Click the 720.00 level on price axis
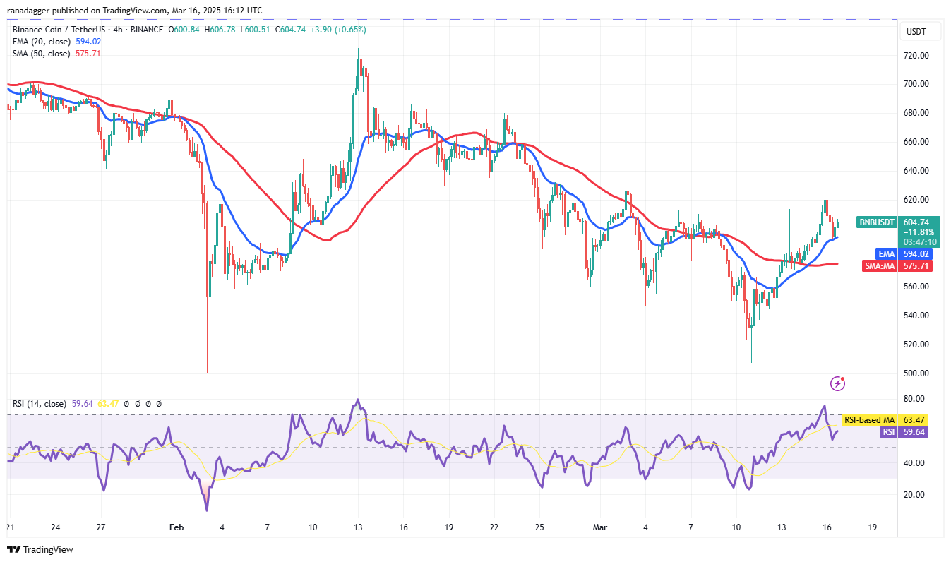This screenshot has width=951, height=562. point(917,55)
